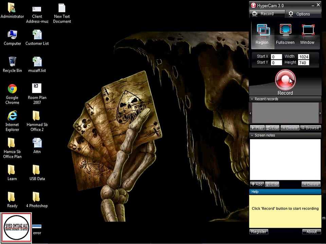
Task: Click the Register button
Action: (x=259, y=232)
